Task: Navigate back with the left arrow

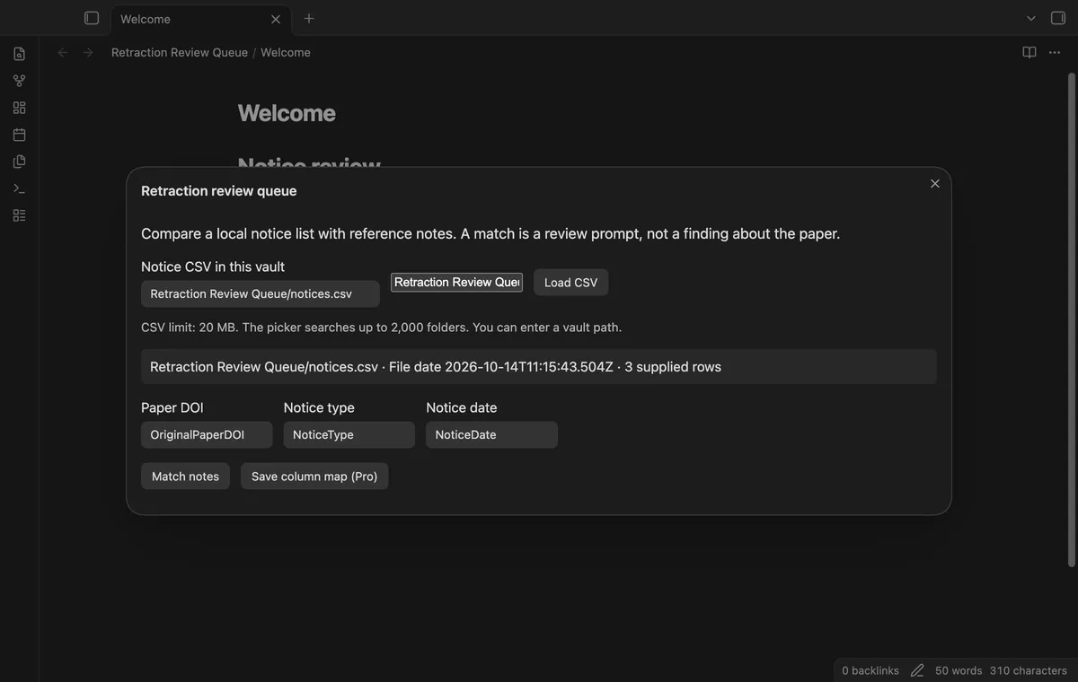Action: coord(63,52)
